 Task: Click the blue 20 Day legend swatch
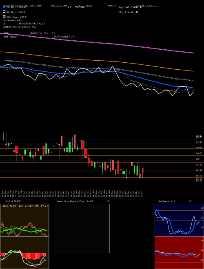(4, 7)
